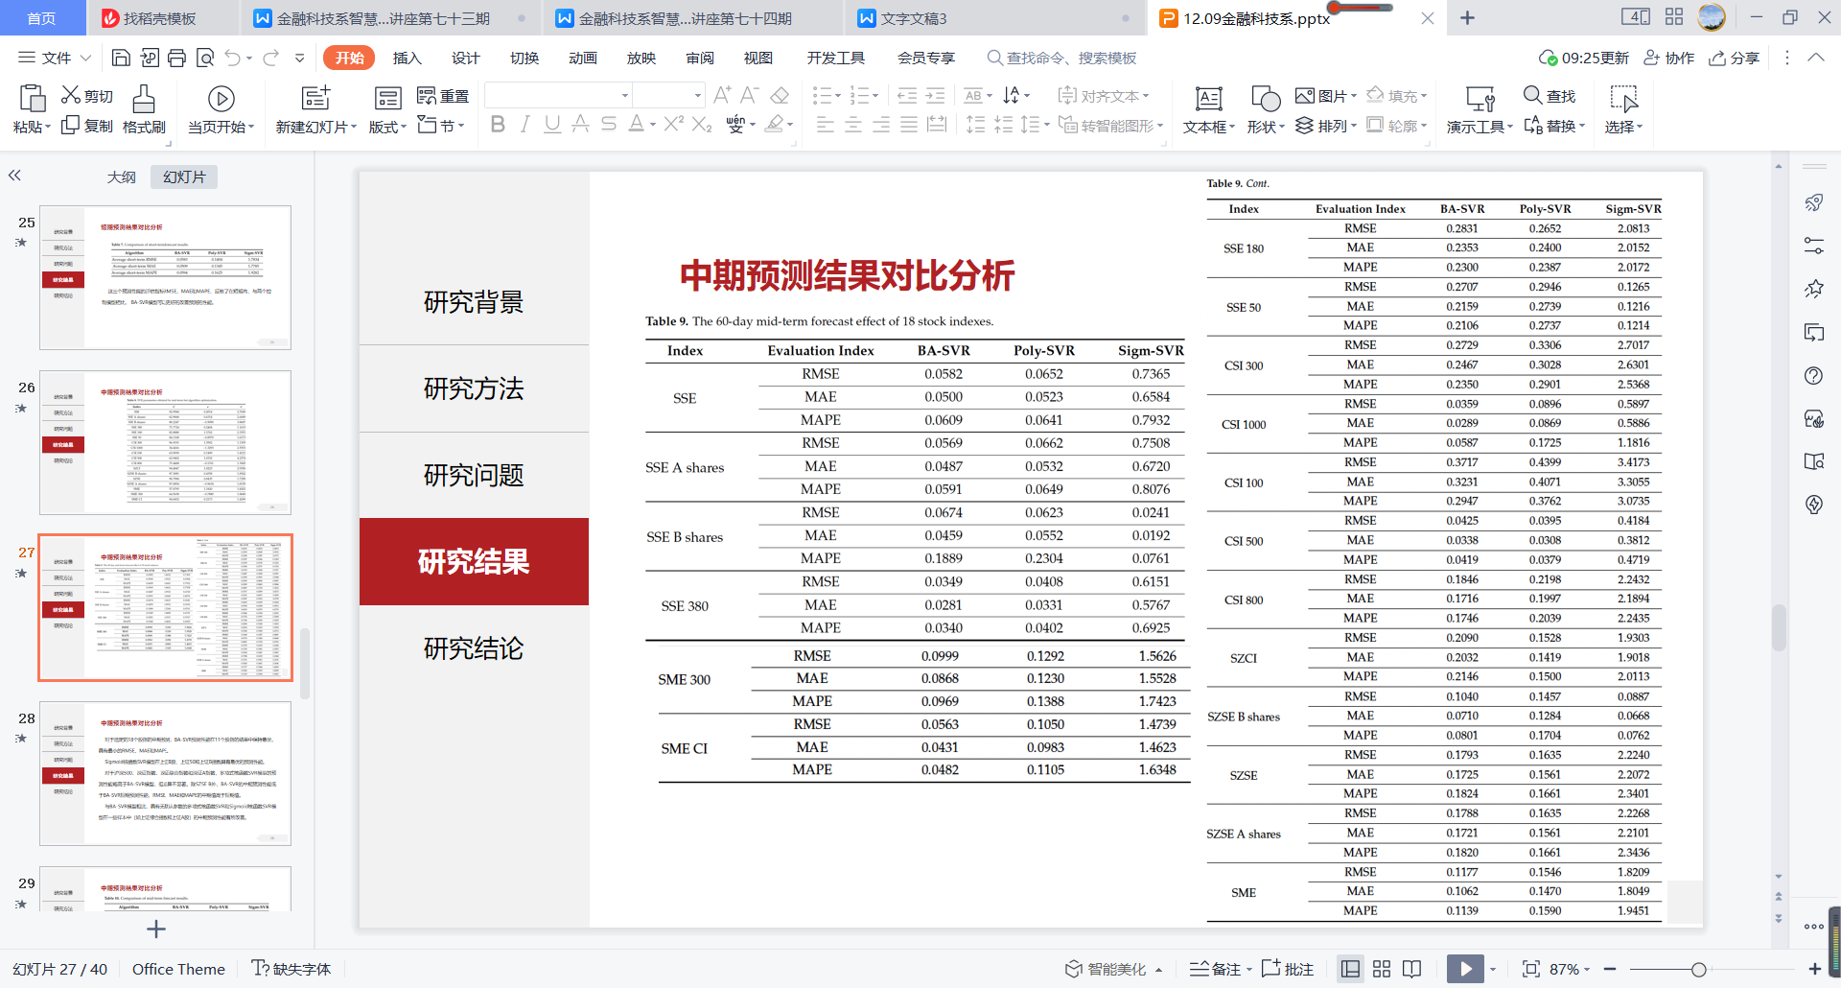The width and height of the screenshot is (1841, 988).
Task: Click Decrease font size icon
Action: click(750, 95)
